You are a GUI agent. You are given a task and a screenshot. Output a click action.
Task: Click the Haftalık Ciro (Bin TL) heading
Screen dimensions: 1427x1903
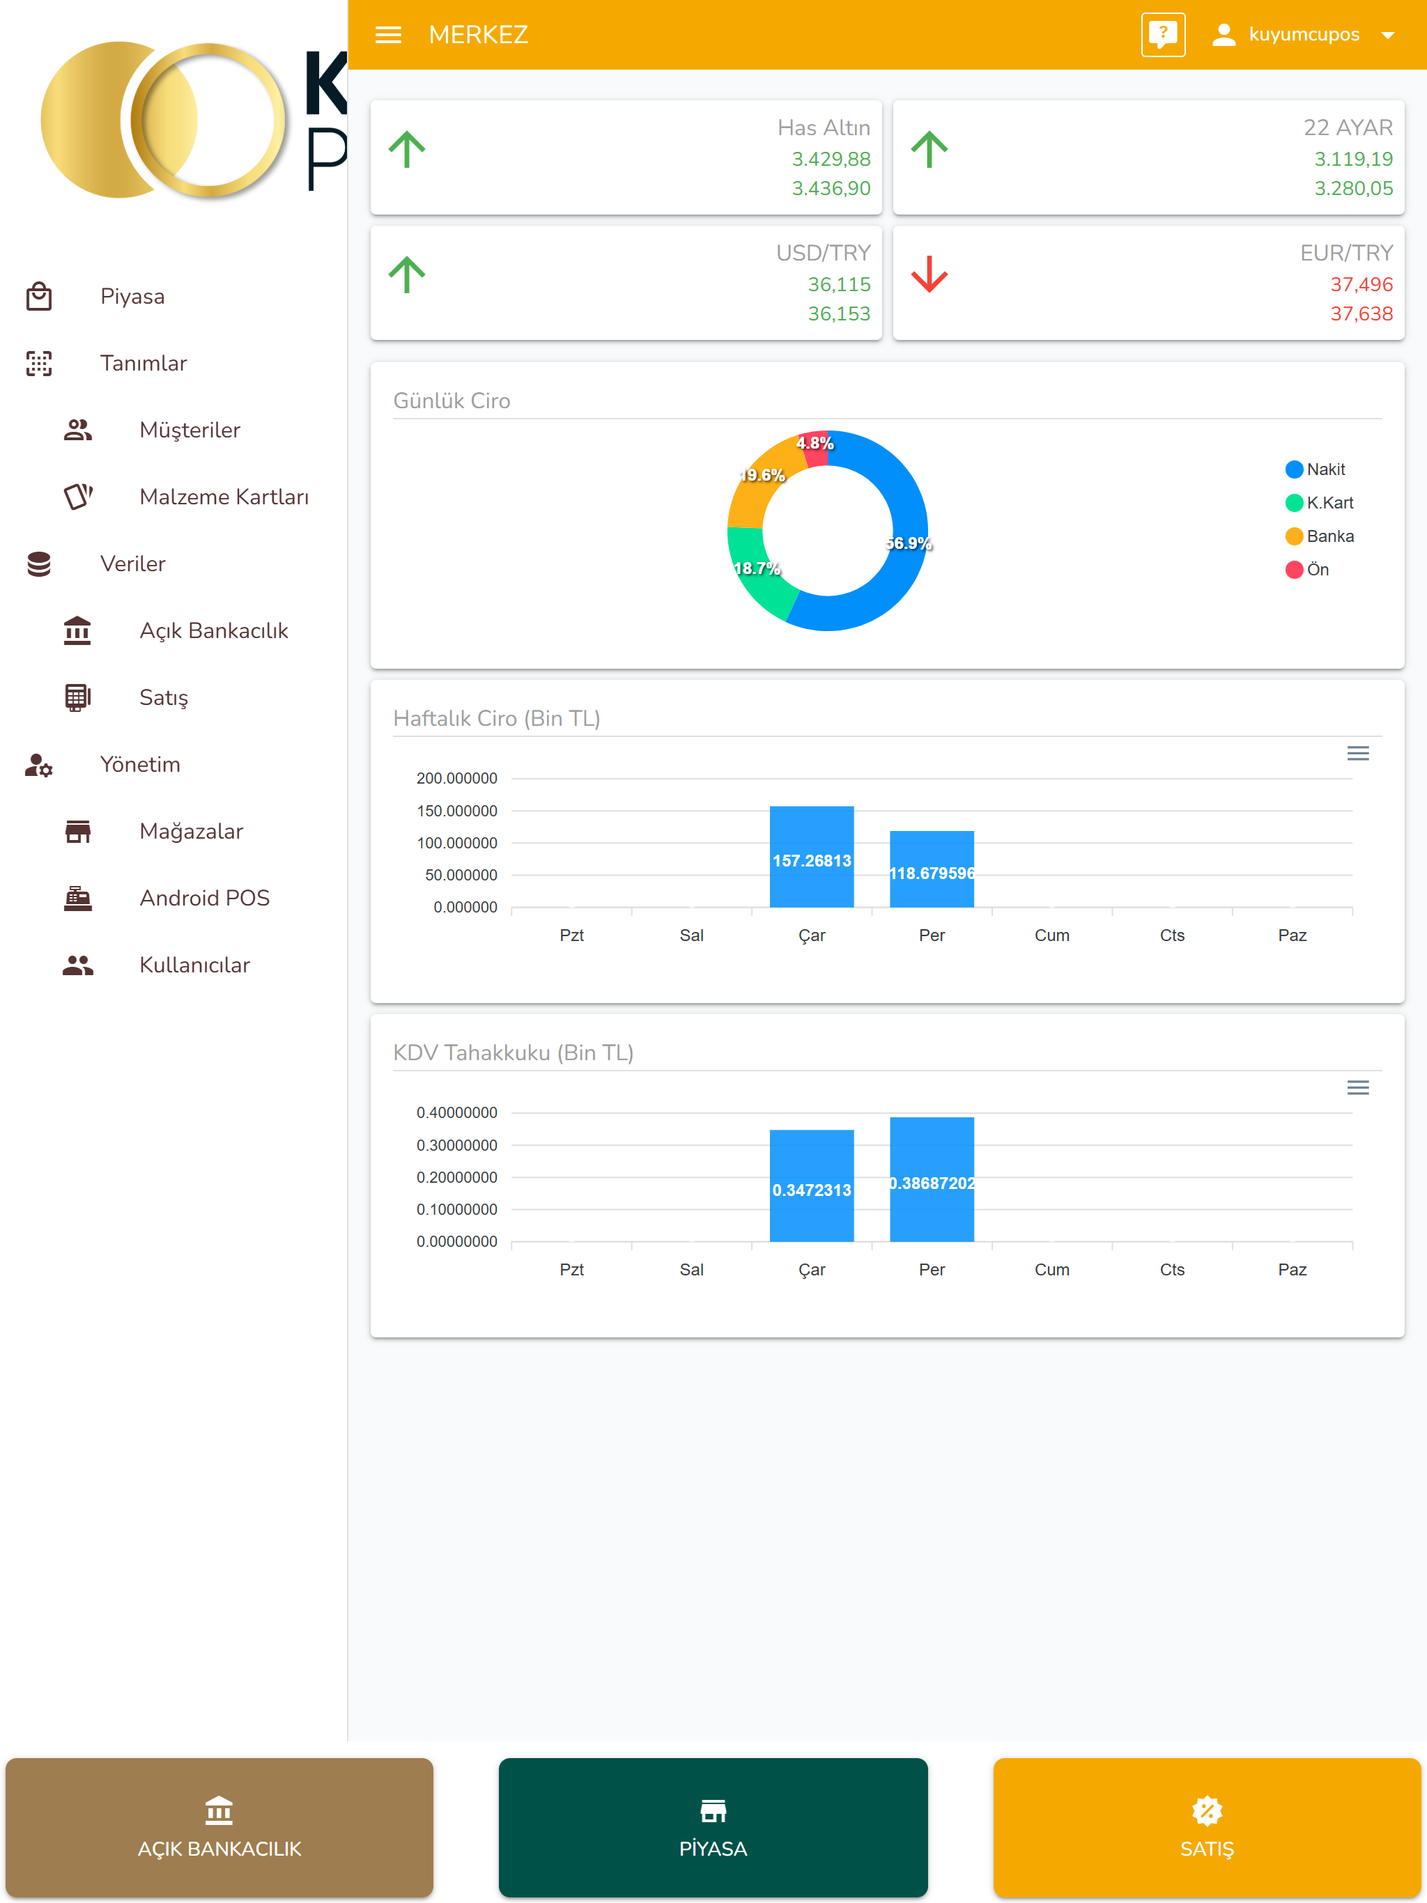[x=497, y=718]
